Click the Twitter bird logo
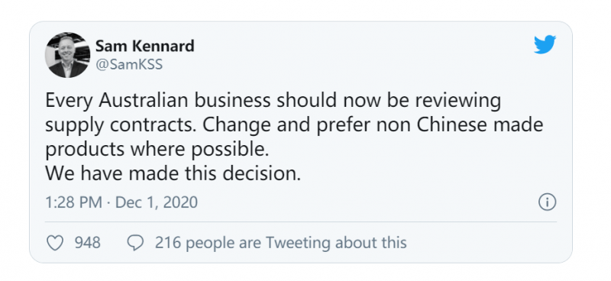The image size is (611, 281). pos(545,44)
